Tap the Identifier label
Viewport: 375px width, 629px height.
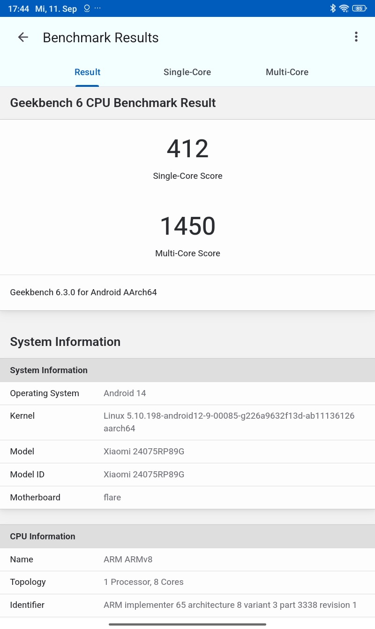pos(27,605)
